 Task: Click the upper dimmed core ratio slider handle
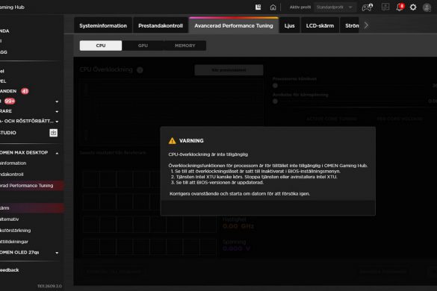coord(275,86)
